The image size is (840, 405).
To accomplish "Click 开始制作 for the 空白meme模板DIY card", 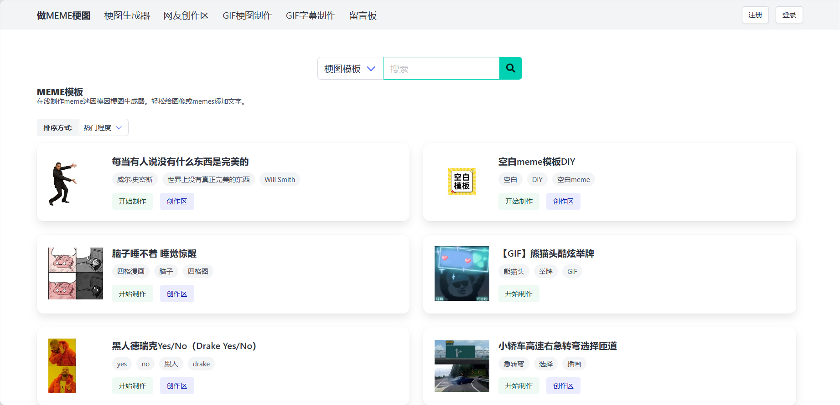I will [519, 202].
